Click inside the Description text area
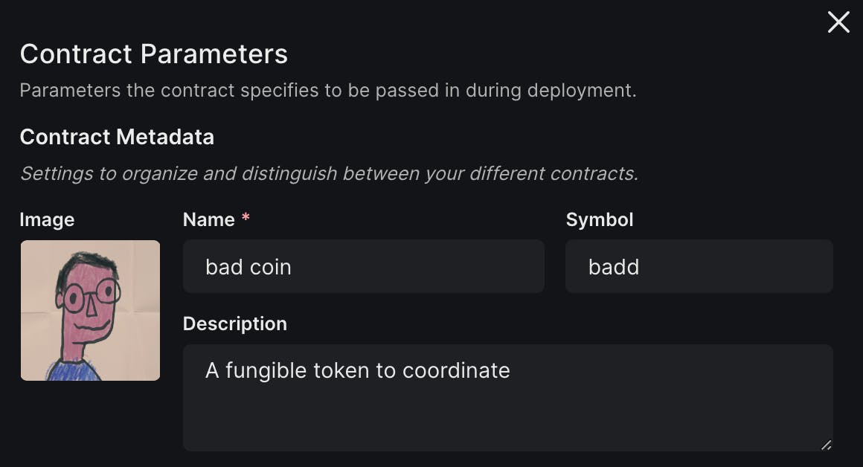 click(x=507, y=398)
